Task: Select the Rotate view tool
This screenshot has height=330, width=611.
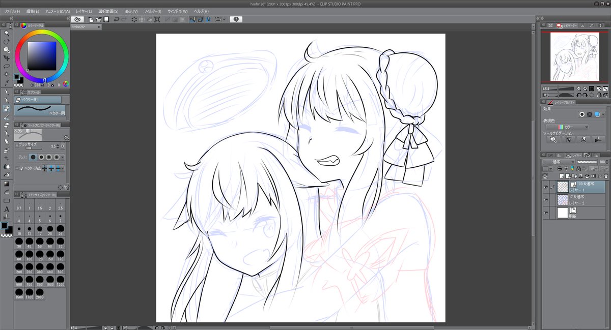Action: click(7, 41)
